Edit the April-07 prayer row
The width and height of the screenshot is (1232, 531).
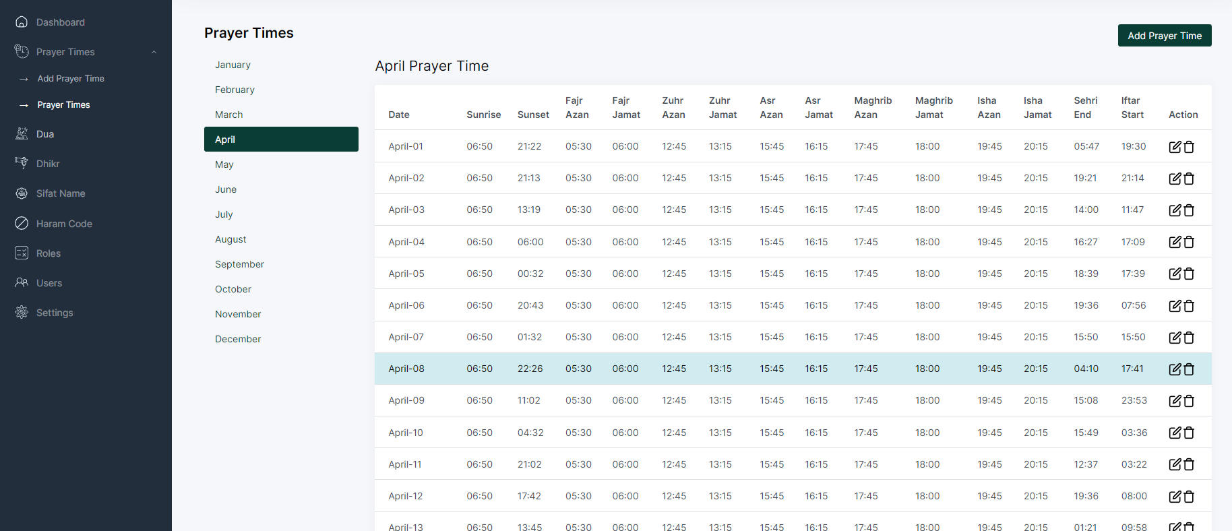pyautogui.click(x=1175, y=338)
